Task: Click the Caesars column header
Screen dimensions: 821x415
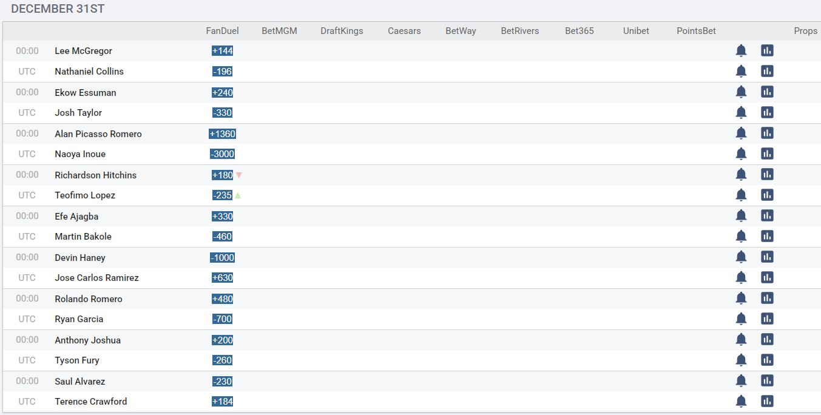Action: (404, 31)
